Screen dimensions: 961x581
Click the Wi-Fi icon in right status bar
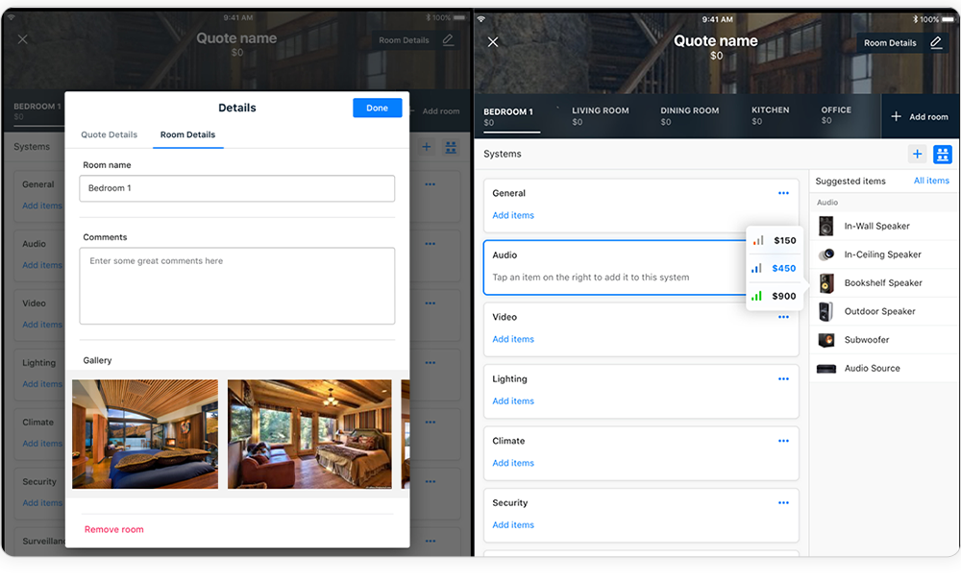click(481, 19)
